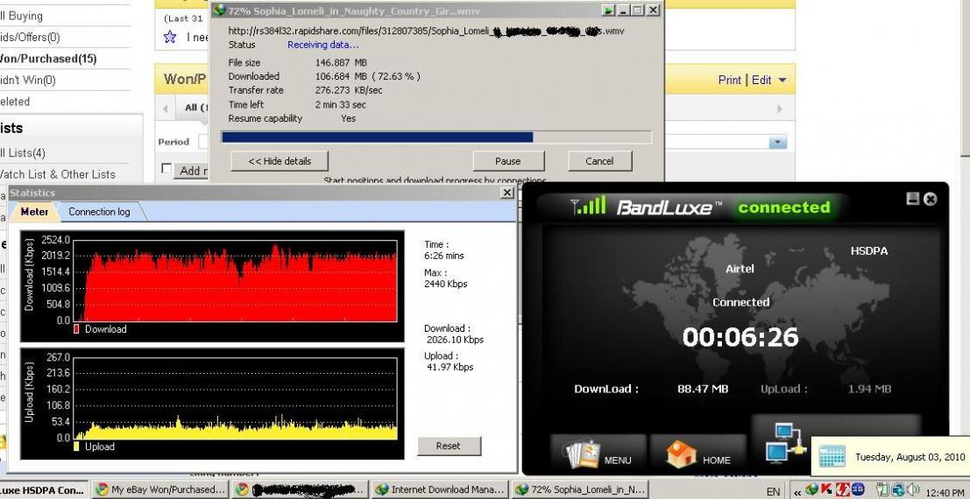Click the rapidshare download URL text
Image resolution: width=970 pixels, height=499 pixels.
426,31
